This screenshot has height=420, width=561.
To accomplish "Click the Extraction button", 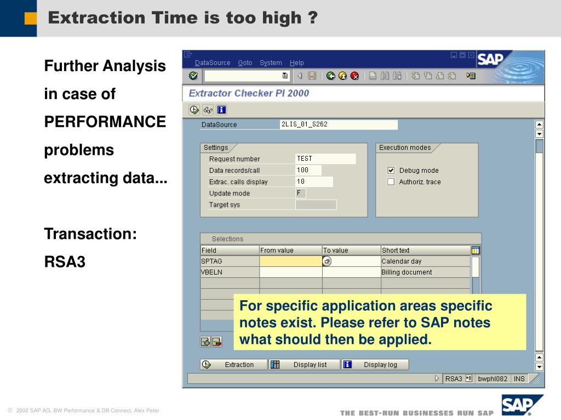I will 233,364.
